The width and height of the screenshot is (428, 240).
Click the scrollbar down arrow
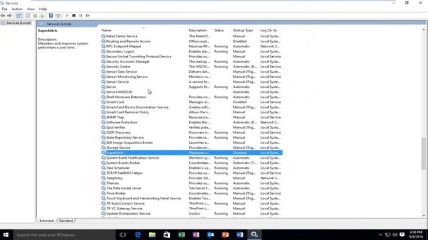tap(423, 215)
